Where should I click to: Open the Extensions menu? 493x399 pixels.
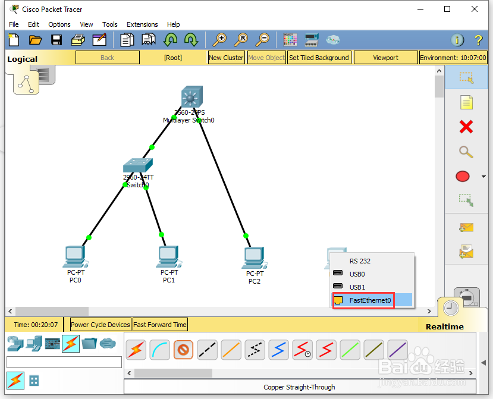[142, 24]
